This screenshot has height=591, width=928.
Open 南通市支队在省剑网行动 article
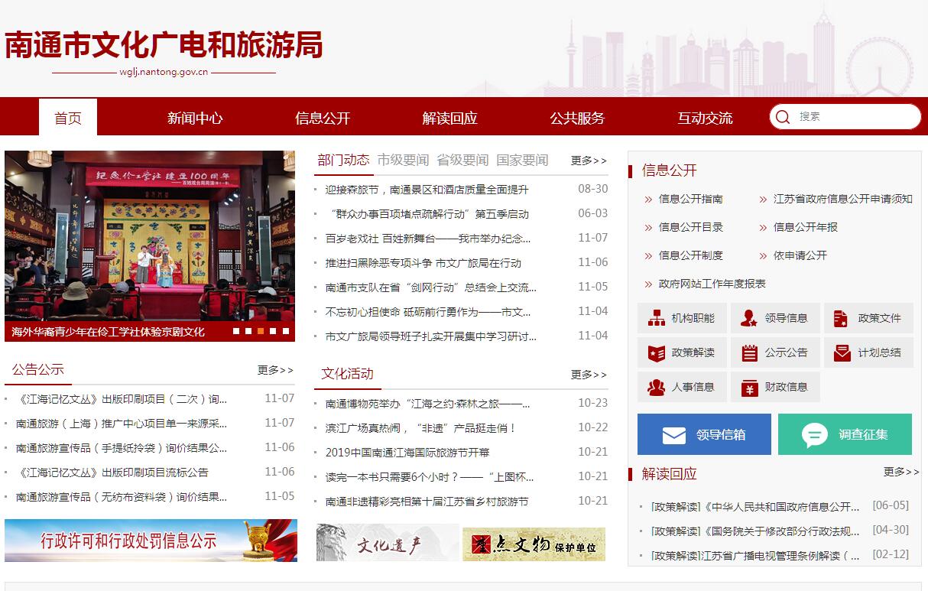(x=430, y=287)
